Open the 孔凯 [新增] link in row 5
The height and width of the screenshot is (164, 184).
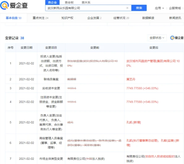pyautogui.click(x=134, y=122)
